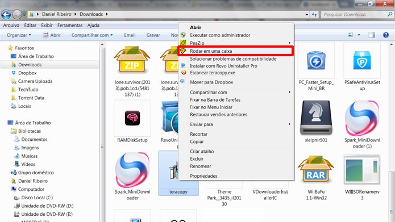Open the recent locations dropdown arrow
Viewport: 395px width, 222px height.
coord(24,15)
